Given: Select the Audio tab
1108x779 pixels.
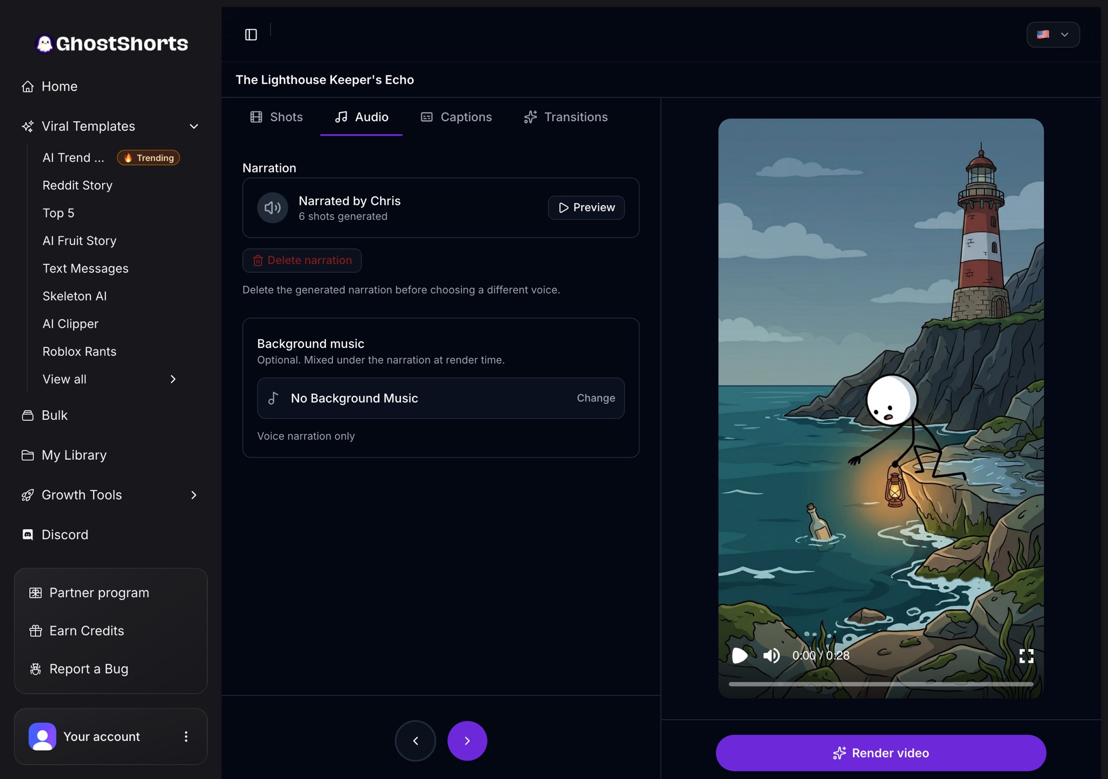Looking at the screenshot, I should [361, 117].
